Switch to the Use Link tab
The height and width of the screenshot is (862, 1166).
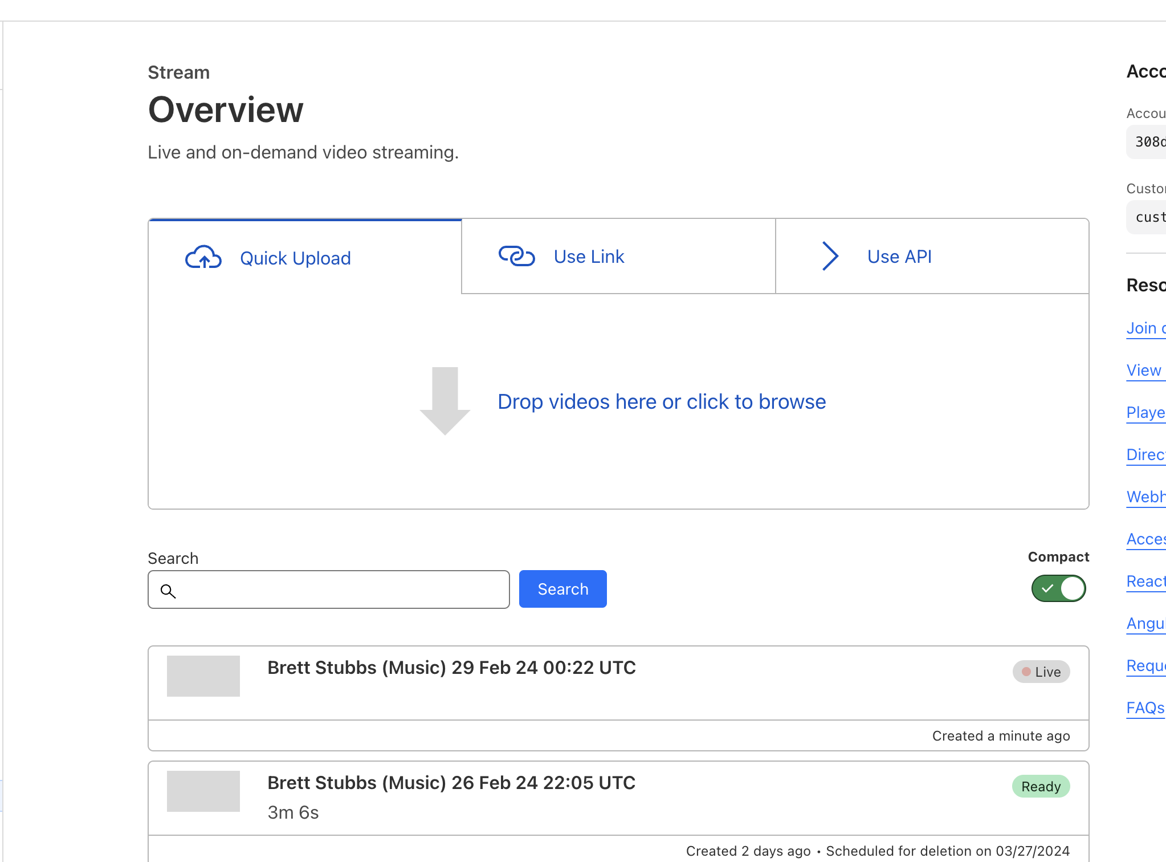click(589, 257)
